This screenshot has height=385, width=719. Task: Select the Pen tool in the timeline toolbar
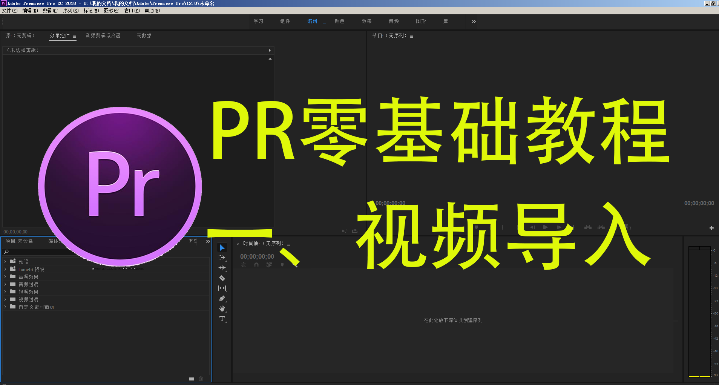222,298
